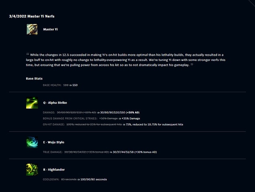Click the Wuju Style TRUE DAMAGE line
Viewport: 255px width, 192px height.
[x=100, y=152]
